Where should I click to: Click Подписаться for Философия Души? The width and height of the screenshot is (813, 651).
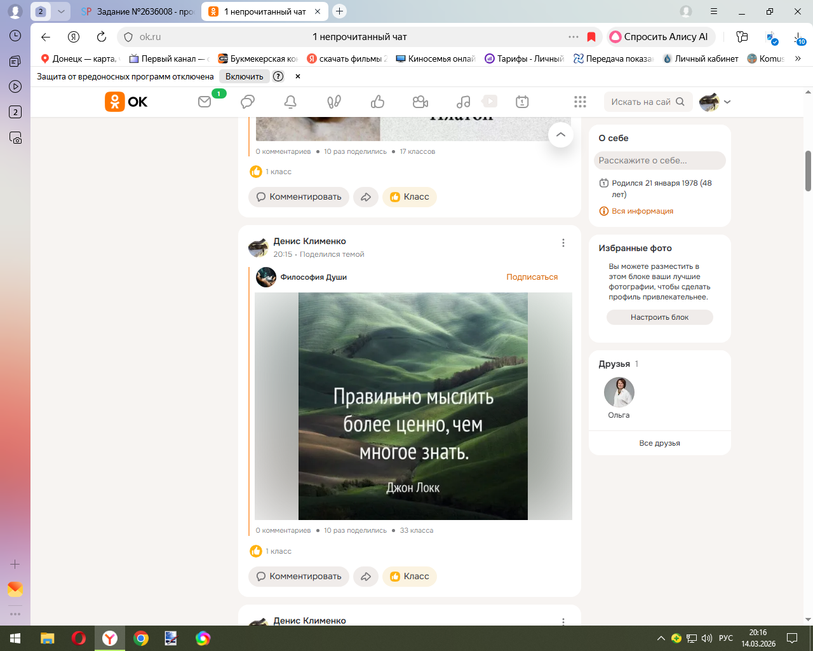point(532,277)
